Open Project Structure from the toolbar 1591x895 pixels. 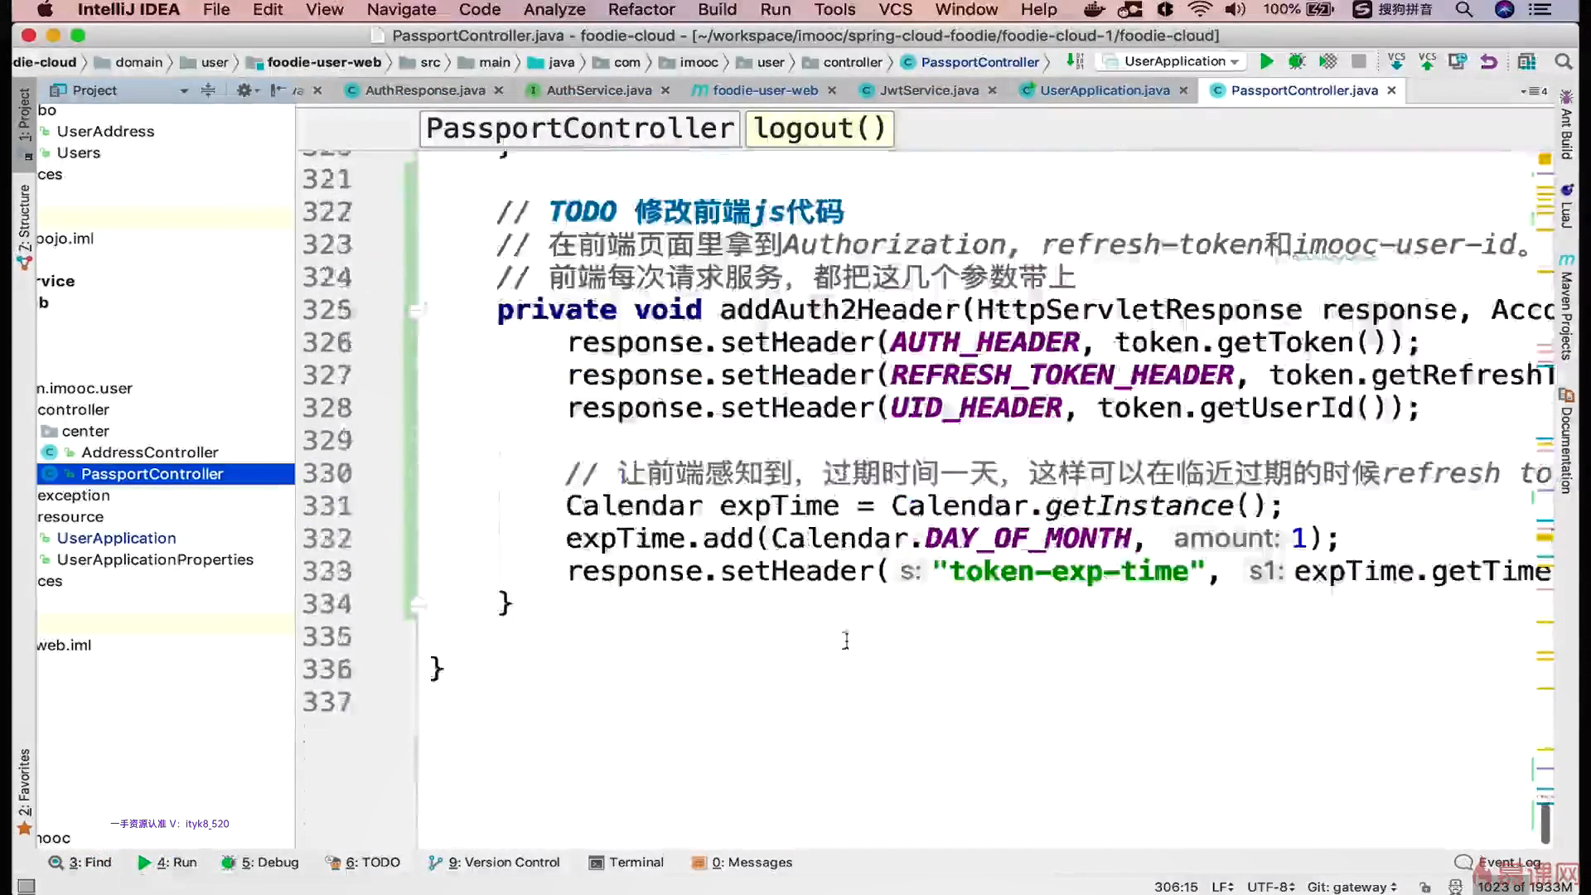click(1526, 61)
